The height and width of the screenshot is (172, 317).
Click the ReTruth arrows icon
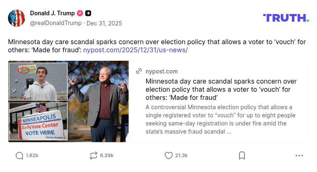coord(93,155)
